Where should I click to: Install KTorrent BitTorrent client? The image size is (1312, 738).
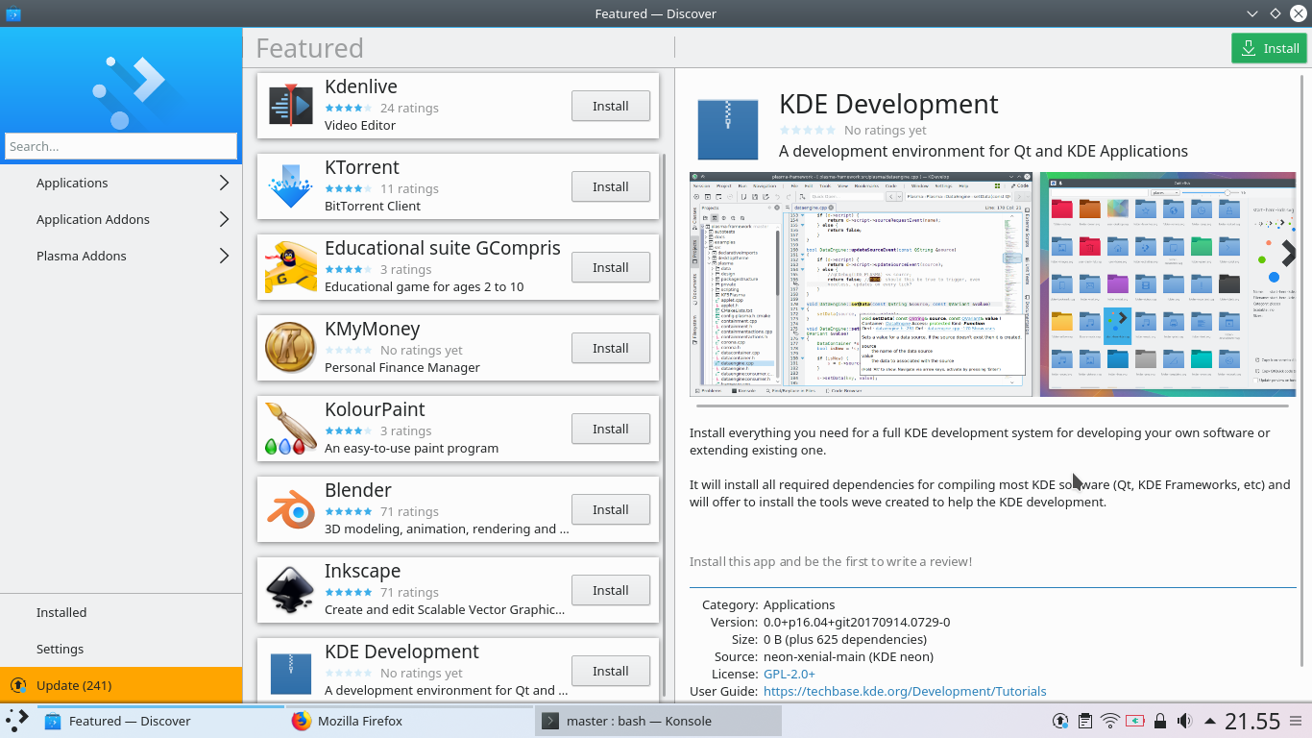click(611, 186)
